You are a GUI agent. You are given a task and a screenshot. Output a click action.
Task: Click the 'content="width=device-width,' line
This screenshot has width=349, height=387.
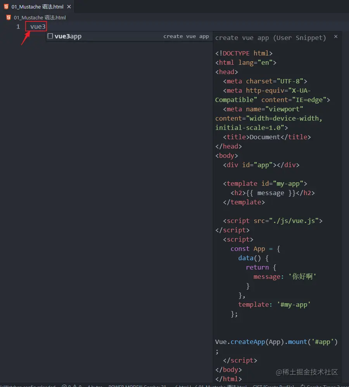pyautogui.click(x=269, y=119)
